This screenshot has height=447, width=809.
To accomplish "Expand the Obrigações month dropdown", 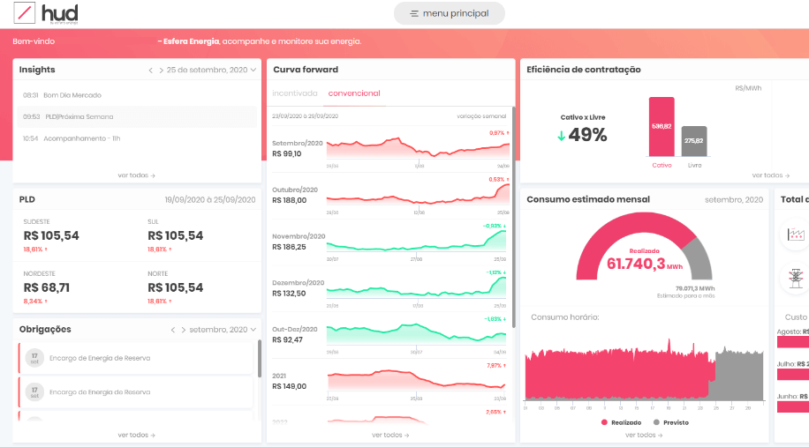I will [x=253, y=330].
